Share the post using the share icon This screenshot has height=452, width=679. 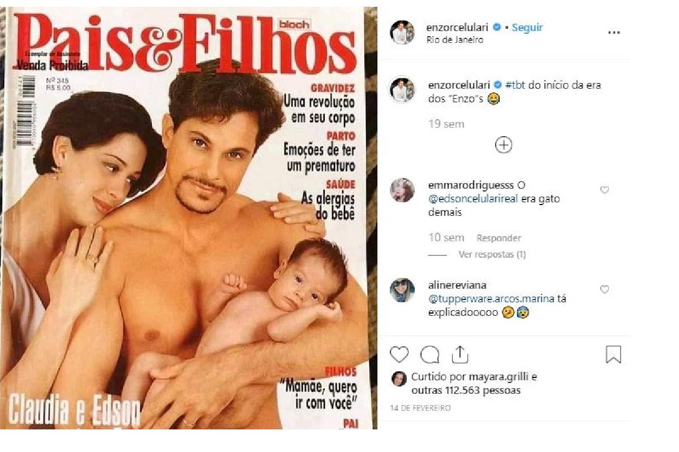460,354
